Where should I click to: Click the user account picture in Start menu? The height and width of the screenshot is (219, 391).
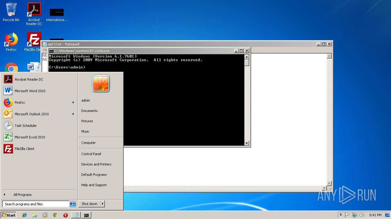tap(101, 83)
